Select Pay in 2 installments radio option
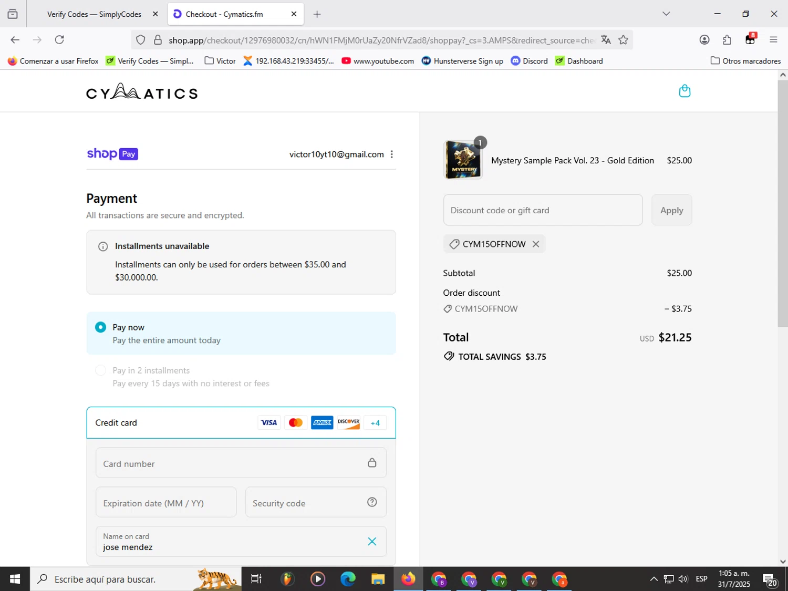The width and height of the screenshot is (788, 591). 100,370
